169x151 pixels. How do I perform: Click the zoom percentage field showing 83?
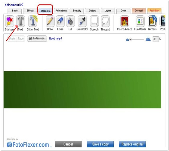click(x=155, y=39)
